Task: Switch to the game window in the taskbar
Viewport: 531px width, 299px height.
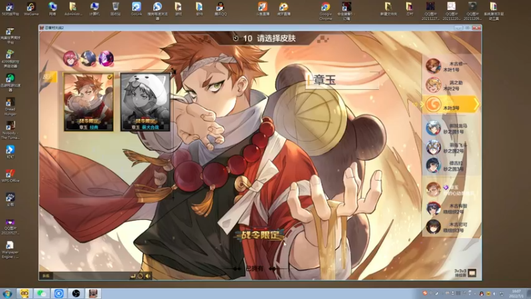Action: point(93,294)
